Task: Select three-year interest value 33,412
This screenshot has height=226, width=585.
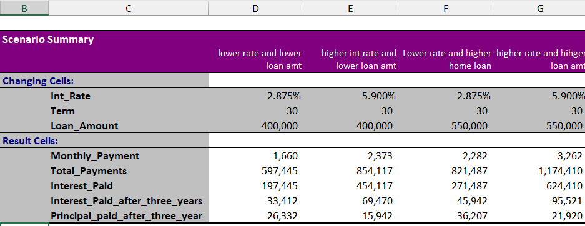Action: [x=283, y=200]
